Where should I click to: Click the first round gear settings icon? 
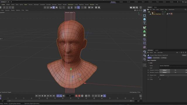coord(96,7)
